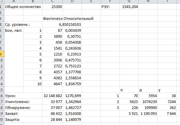
Task: Select column C header
Action: 52,1
